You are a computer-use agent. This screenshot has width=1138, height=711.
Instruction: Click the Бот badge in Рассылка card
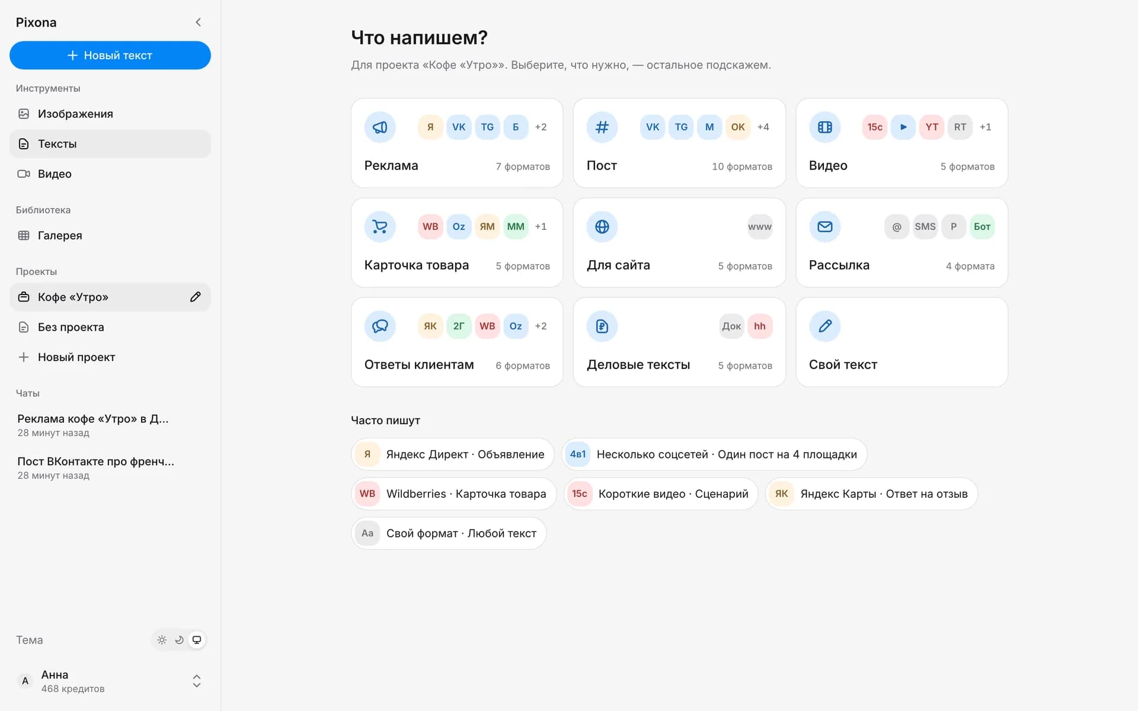982,227
